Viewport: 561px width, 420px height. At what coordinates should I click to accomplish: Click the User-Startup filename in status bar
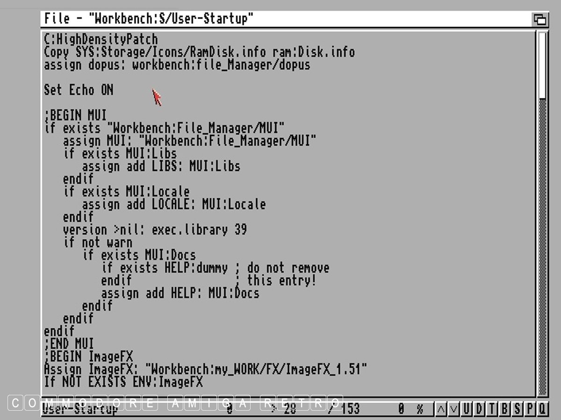(x=79, y=409)
